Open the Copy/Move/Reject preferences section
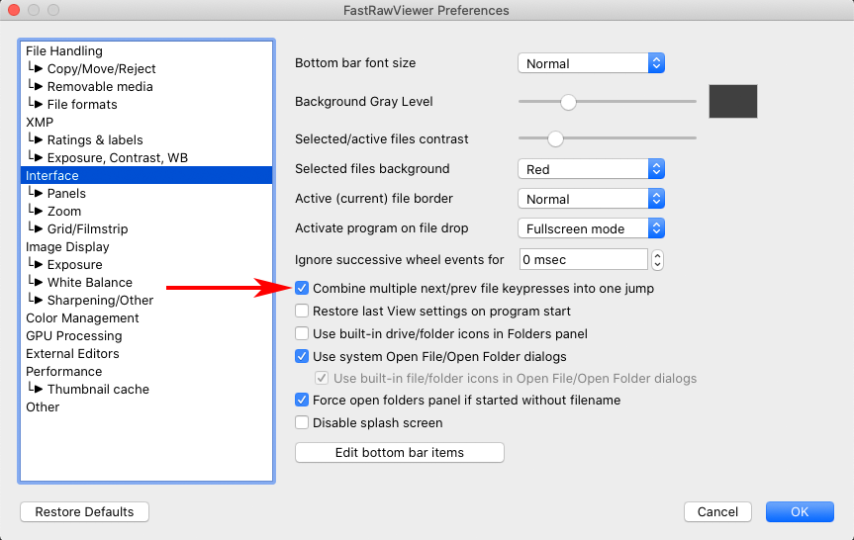This screenshot has height=540, width=854. tap(101, 68)
